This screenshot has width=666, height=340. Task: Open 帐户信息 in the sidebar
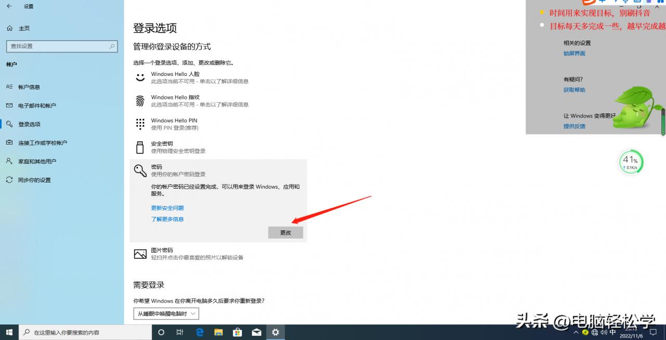coord(29,87)
